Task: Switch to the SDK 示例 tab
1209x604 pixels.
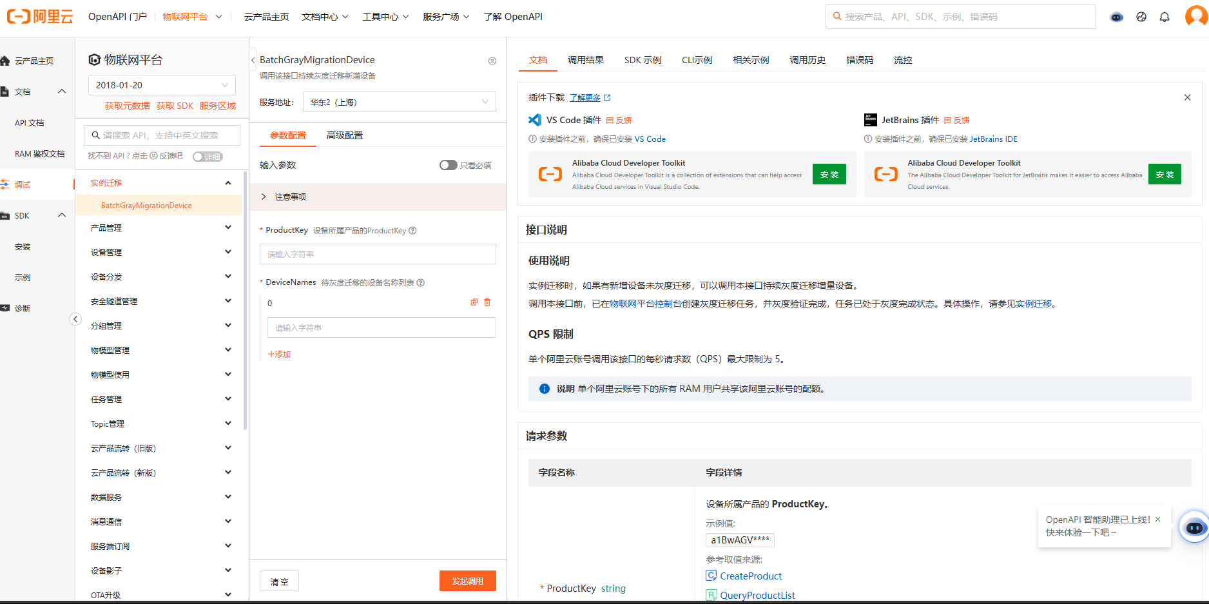Action: (642, 60)
